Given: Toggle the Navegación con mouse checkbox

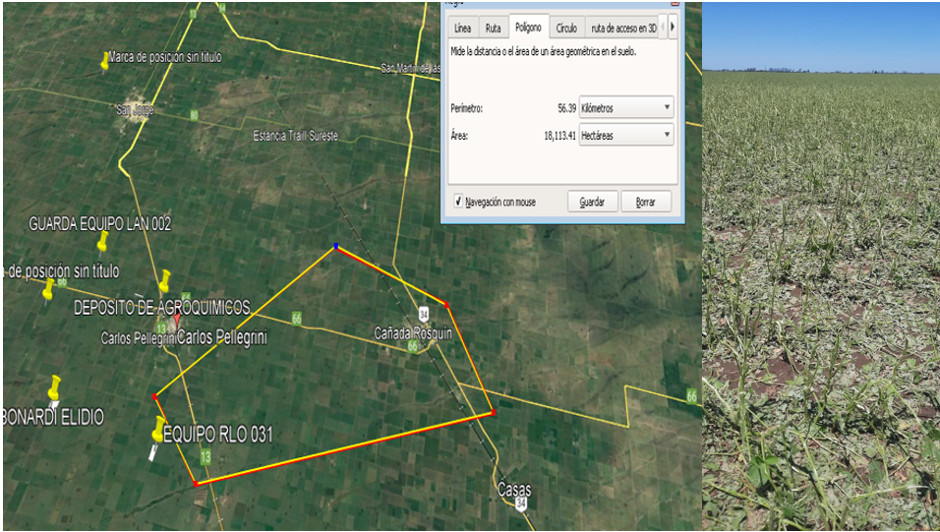Looking at the screenshot, I should pyautogui.click(x=458, y=202).
